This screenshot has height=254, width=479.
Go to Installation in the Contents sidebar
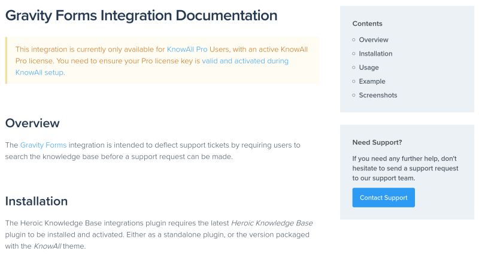coord(375,54)
